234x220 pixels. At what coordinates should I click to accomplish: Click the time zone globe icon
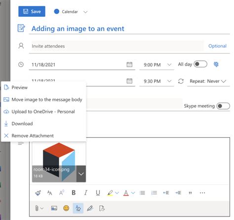coord(216,64)
